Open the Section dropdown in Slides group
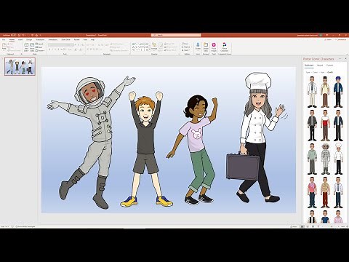Screen dimensions: 349x262 pyautogui.click(x=40, y=50)
